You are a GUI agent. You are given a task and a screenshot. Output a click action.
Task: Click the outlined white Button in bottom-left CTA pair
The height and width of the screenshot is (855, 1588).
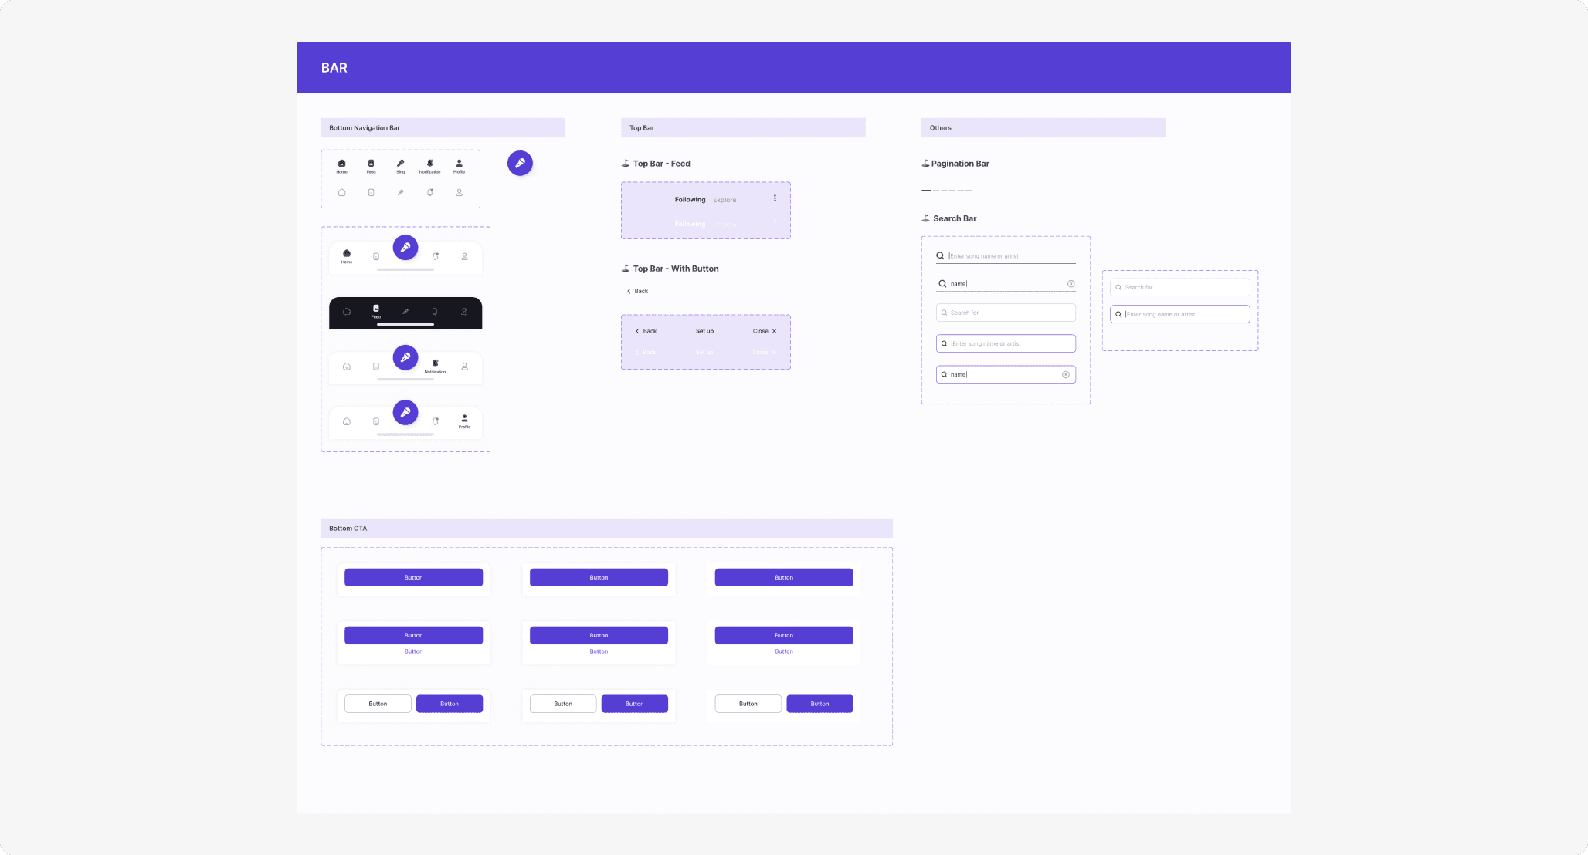click(378, 704)
